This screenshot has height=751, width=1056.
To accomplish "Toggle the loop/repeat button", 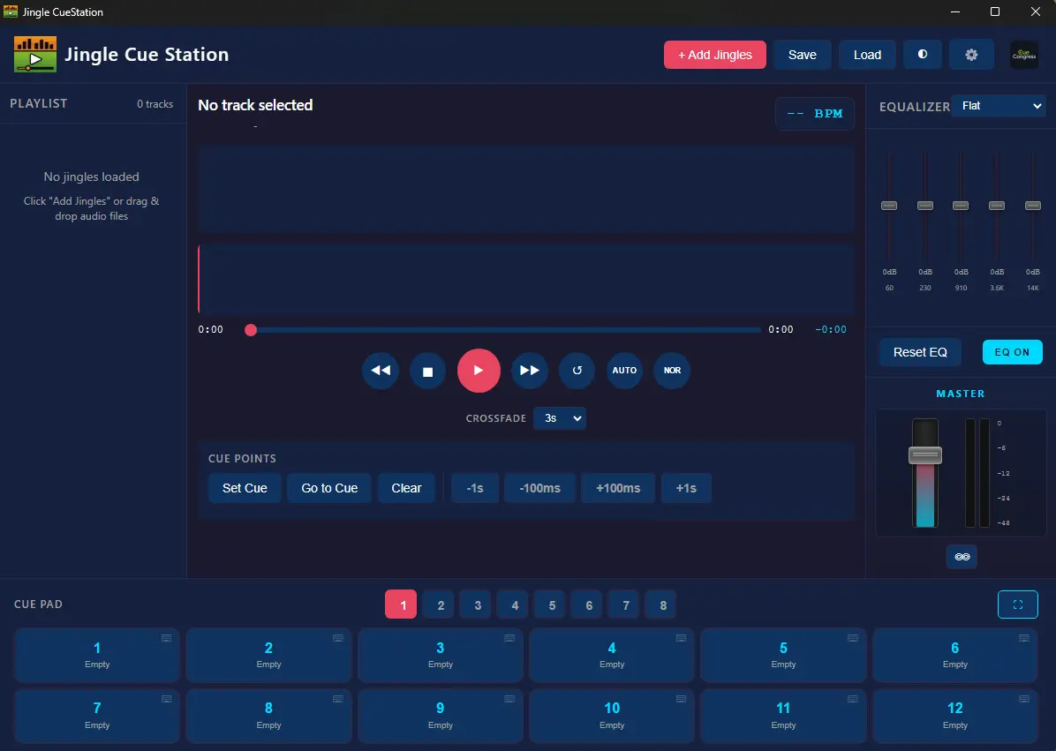I will (577, 371).
